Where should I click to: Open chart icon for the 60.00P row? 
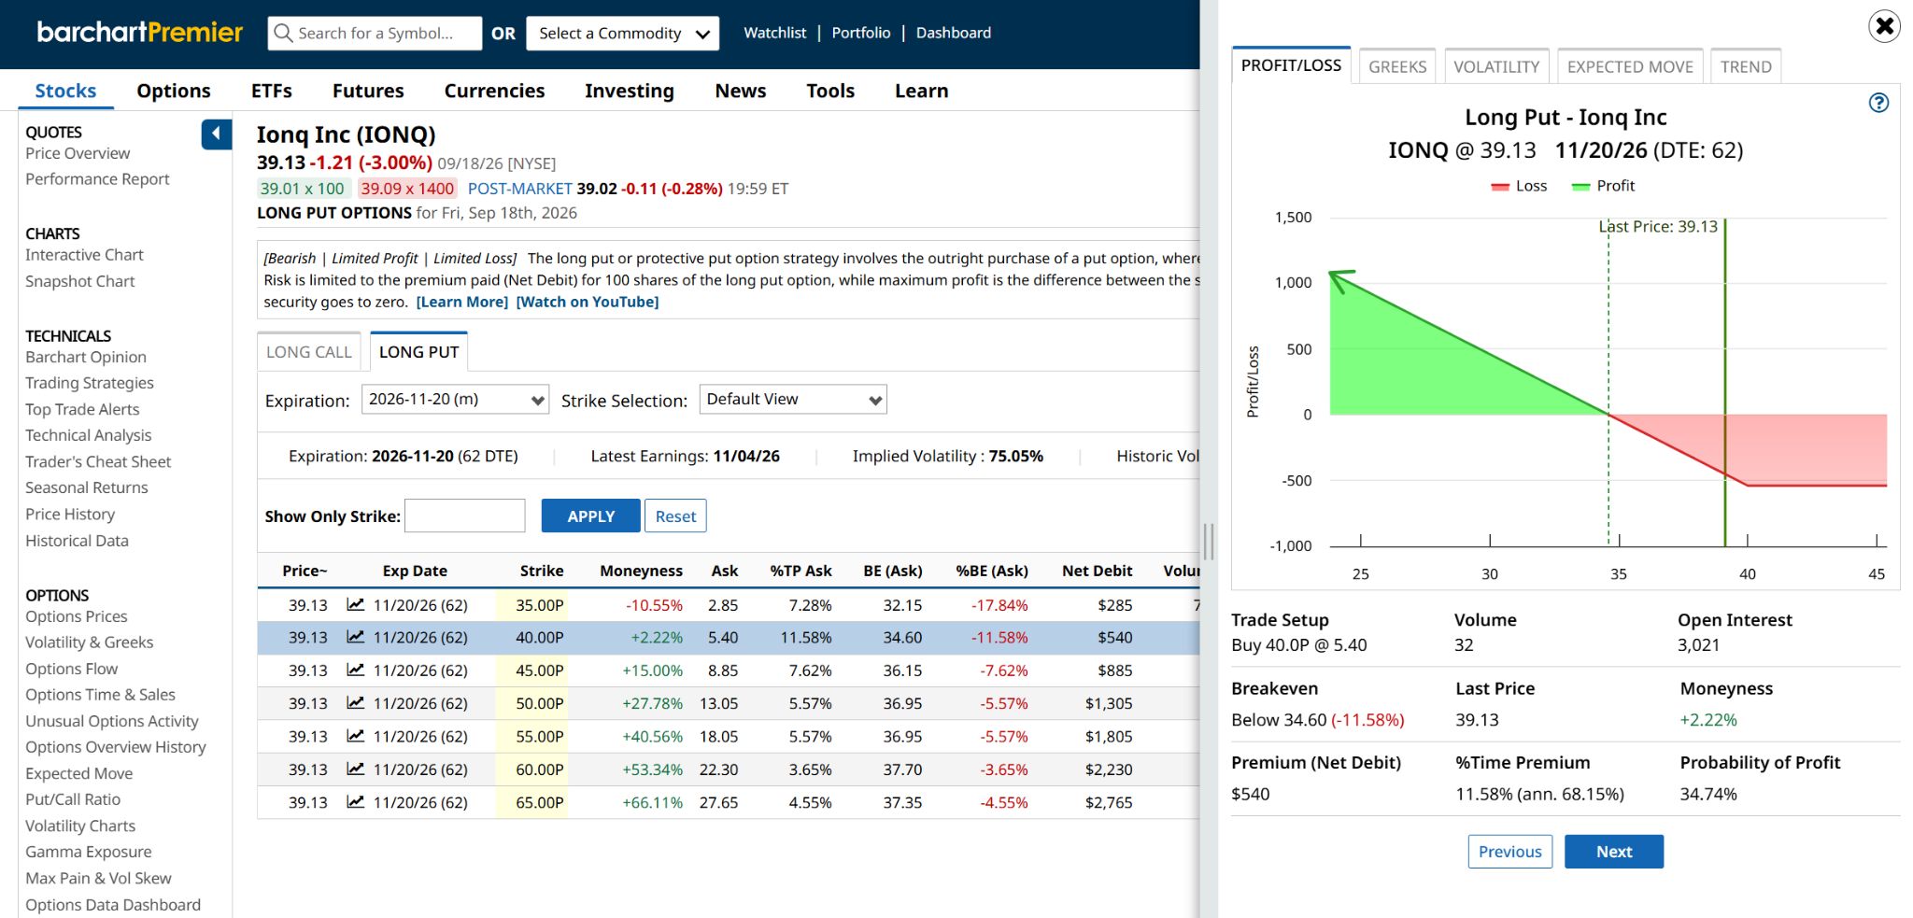point(355,769)
